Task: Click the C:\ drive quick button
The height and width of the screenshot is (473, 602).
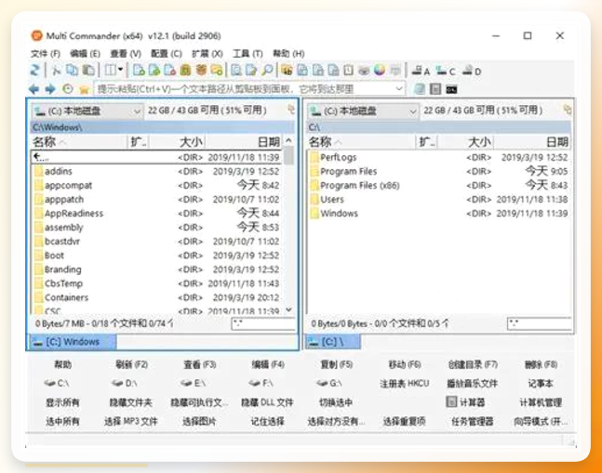Action: coord(57,383)
